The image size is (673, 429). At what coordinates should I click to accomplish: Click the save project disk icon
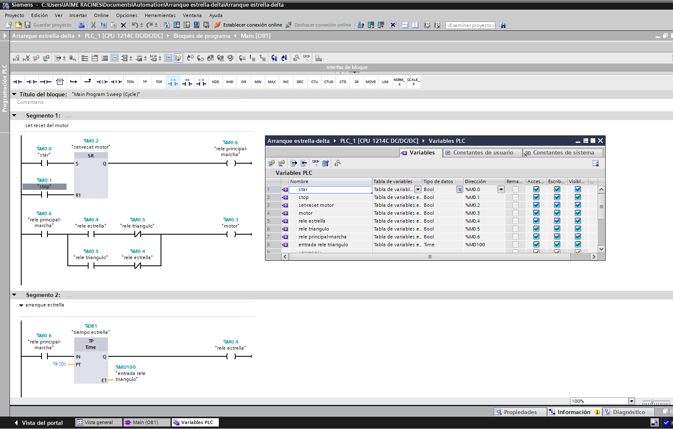click(x=27, y=25)
